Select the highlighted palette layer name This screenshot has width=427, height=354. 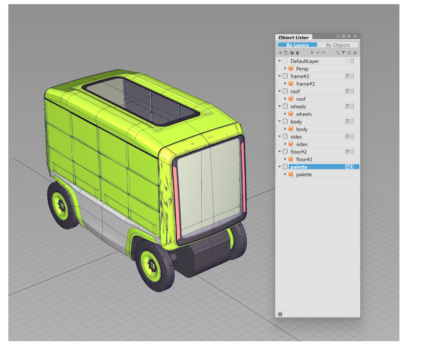click(x=299, y=167)
